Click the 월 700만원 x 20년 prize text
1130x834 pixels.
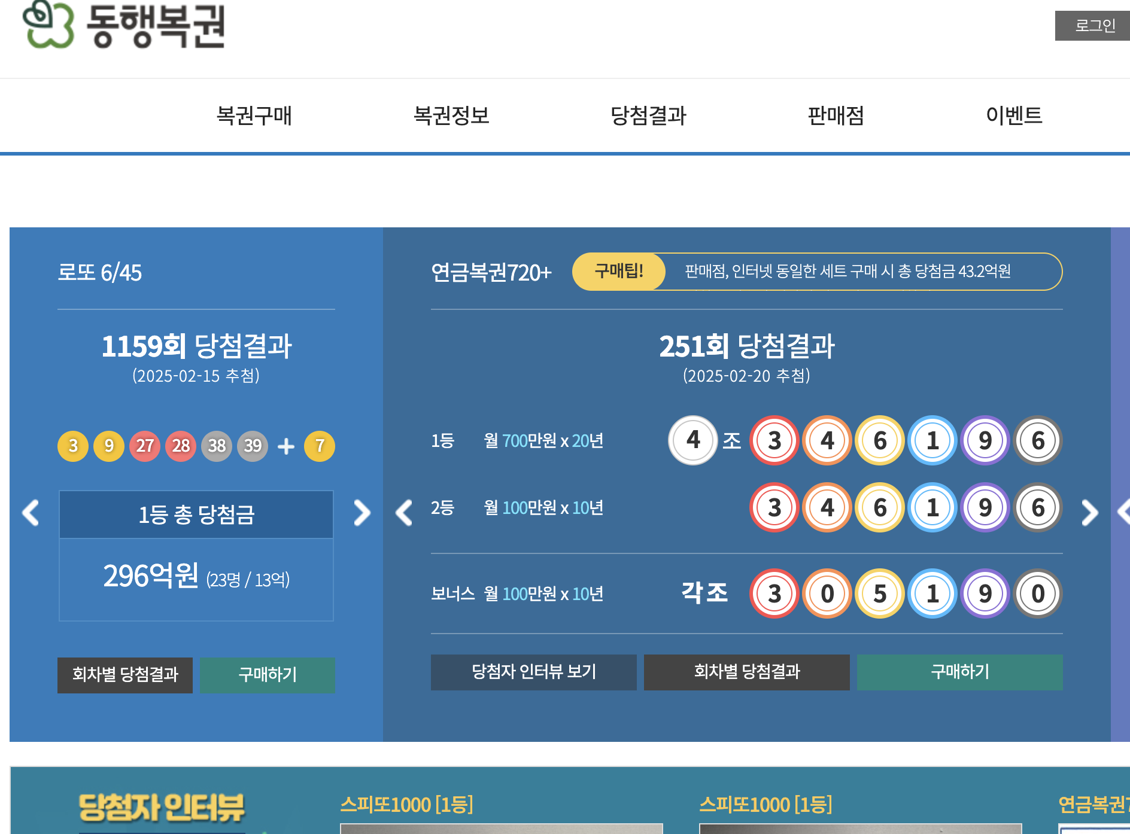pos(543,441)
